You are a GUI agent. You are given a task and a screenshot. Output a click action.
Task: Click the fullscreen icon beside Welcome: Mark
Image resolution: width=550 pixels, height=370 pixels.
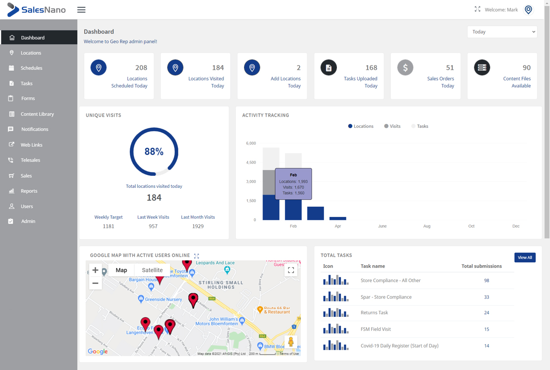click(477, 9)
